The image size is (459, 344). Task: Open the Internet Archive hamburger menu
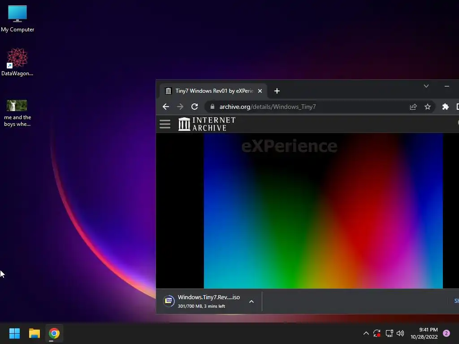click(165, 124)
